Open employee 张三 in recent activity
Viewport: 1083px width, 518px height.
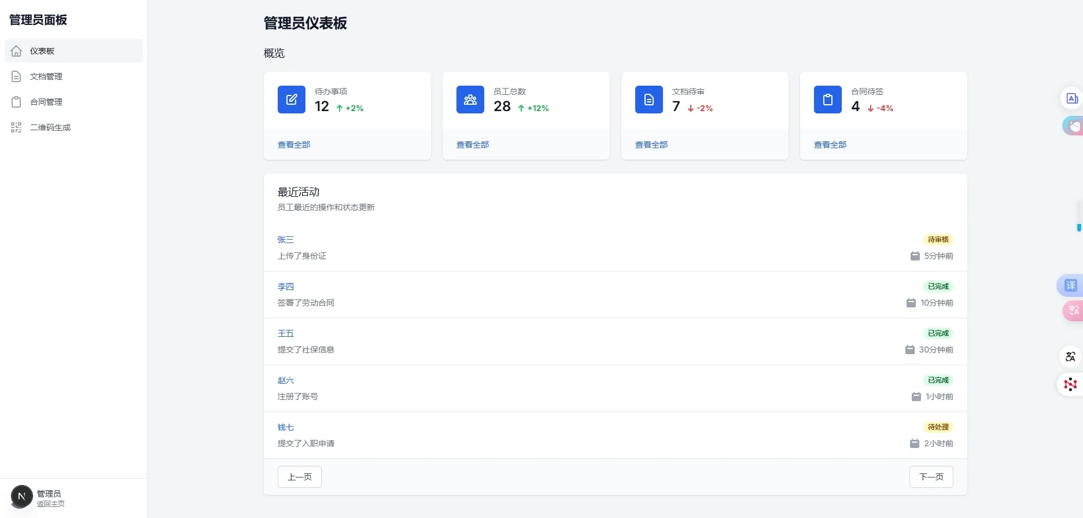(x=286, y=240)
